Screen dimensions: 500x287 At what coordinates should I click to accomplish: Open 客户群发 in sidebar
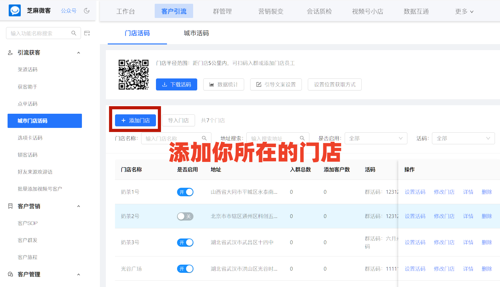pos(28,240)
